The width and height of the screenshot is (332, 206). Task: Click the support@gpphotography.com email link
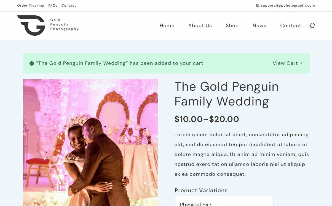click(x=288, y=5)
